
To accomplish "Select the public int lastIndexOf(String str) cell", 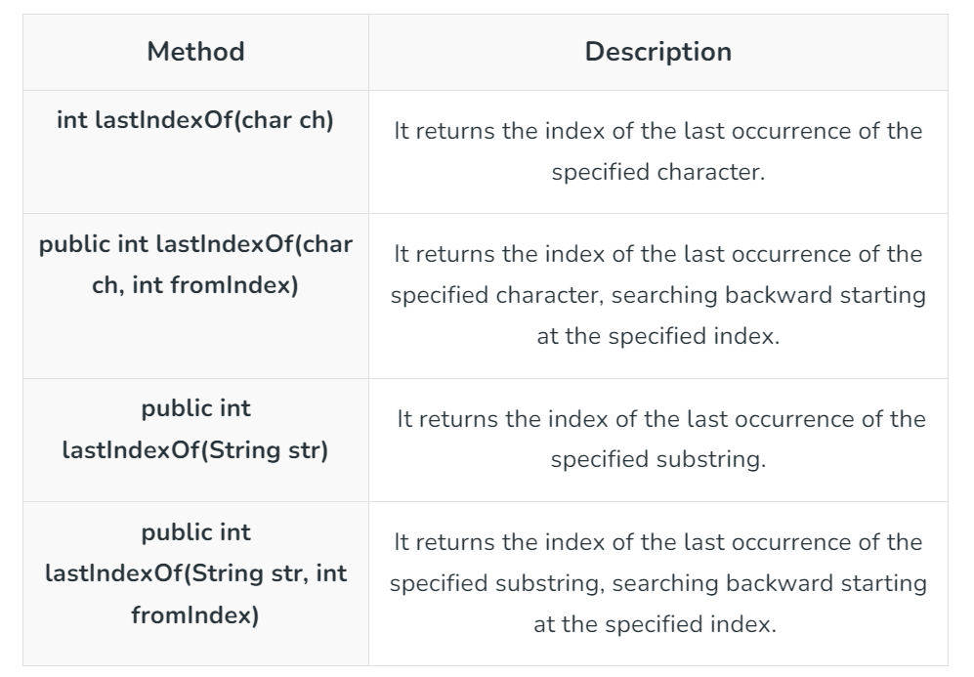I will pos(195,440).
